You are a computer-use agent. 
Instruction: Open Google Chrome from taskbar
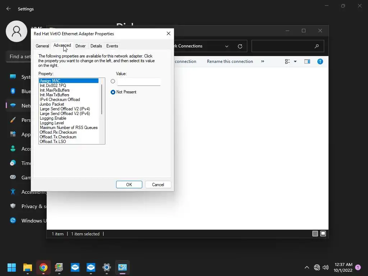click(43, 267)
